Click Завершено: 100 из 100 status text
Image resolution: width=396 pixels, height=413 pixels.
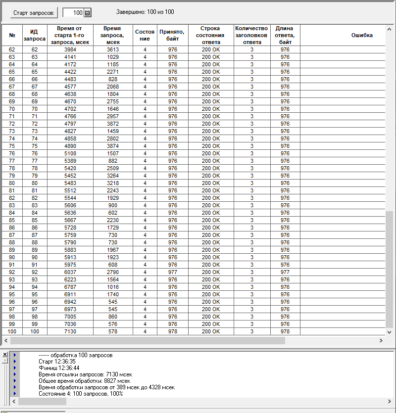point(145,12)
